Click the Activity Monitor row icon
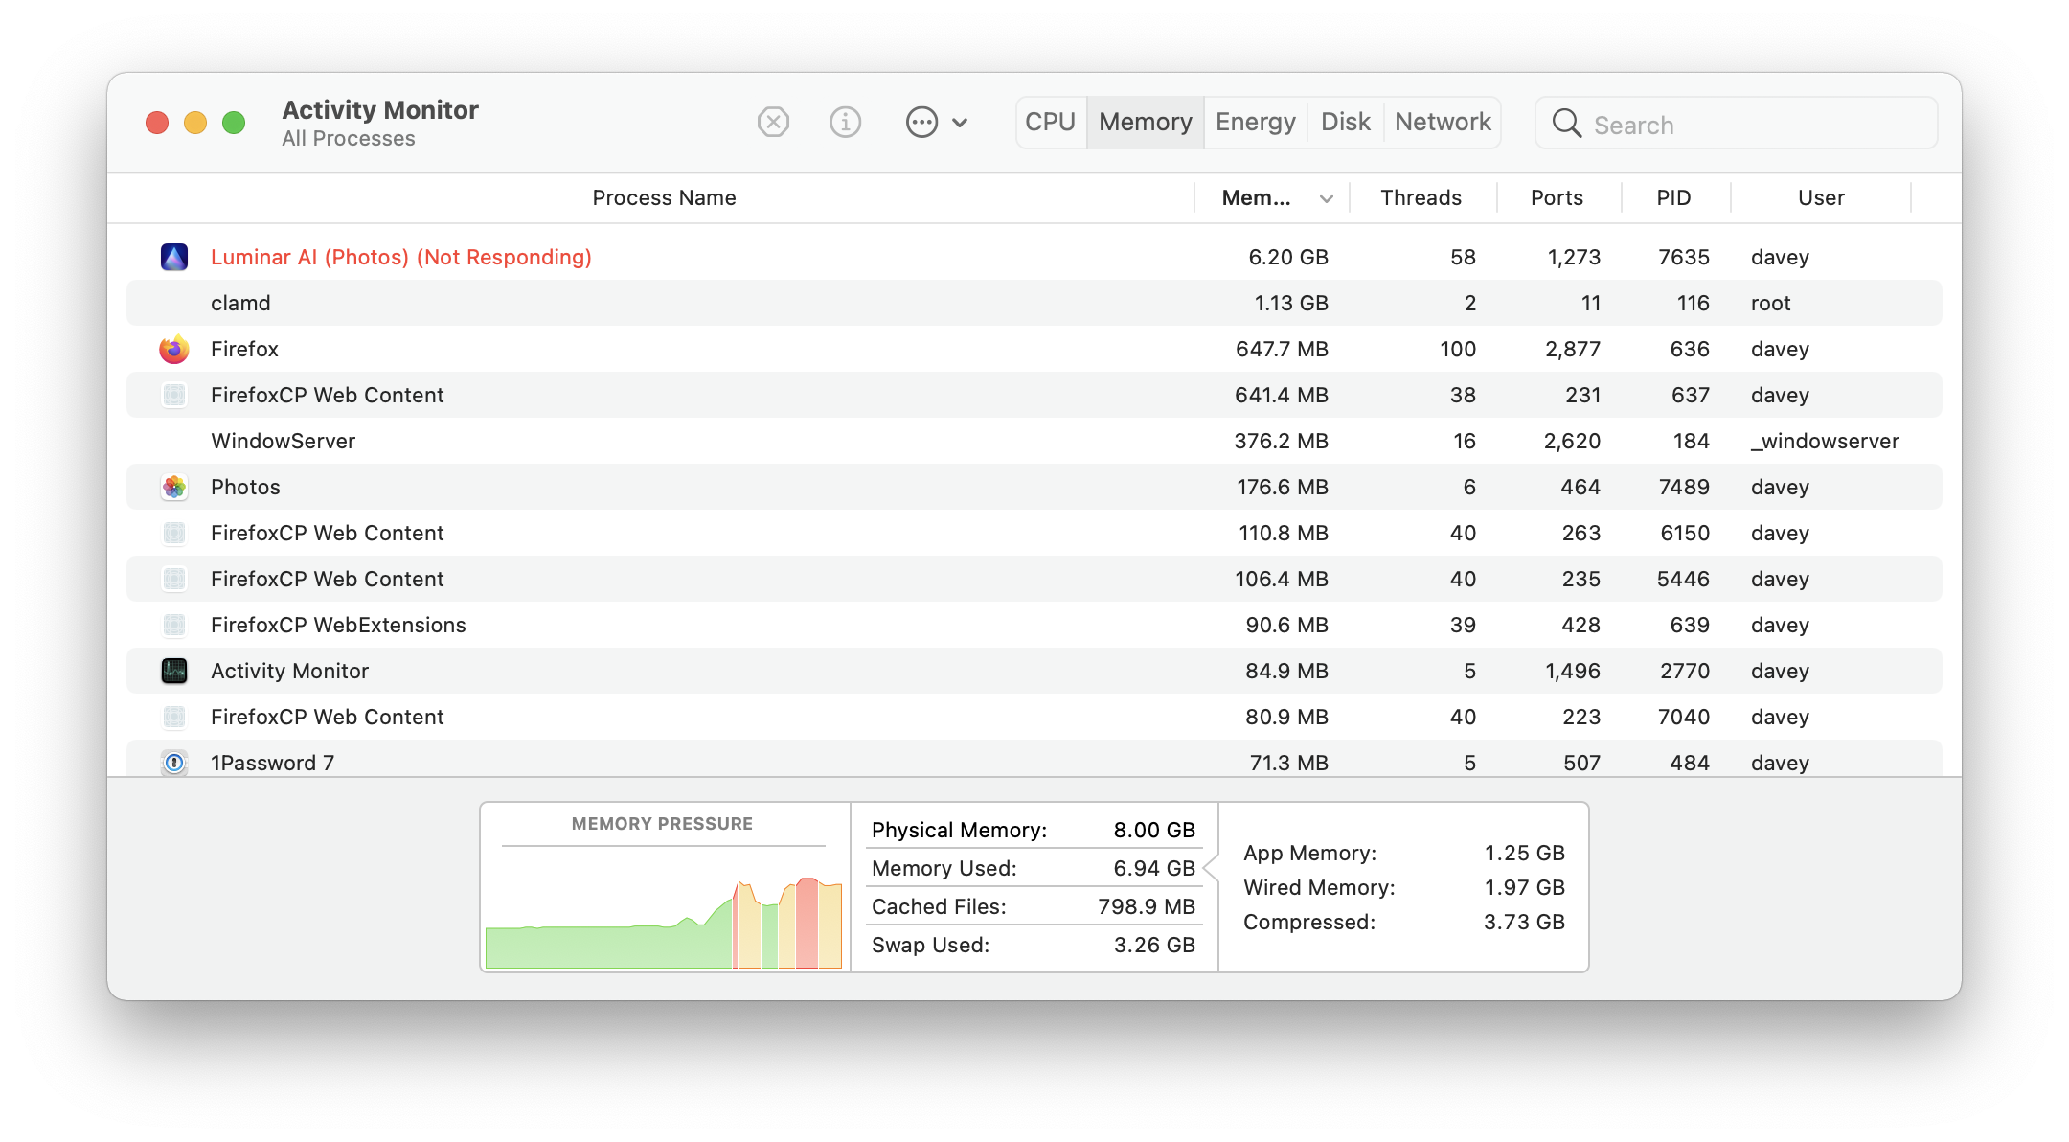The image size is (2069, 1142). pyautogui.click(x=174, y=671)
